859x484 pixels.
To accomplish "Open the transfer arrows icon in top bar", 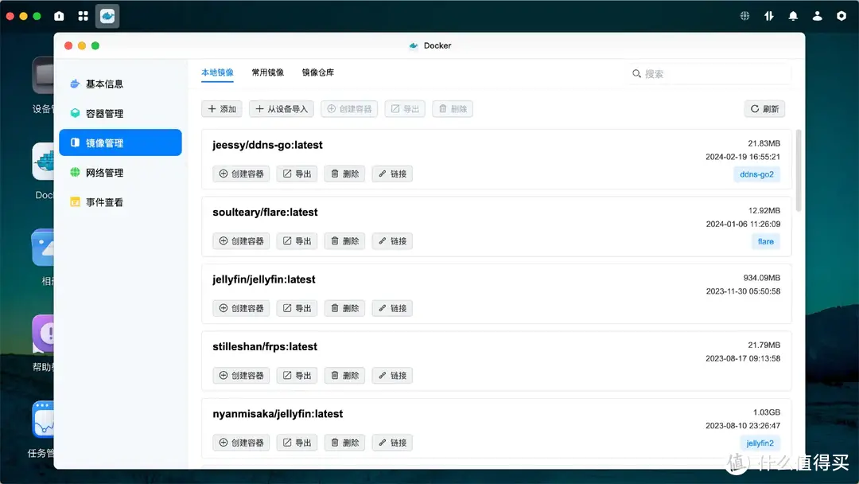I will tap(768, 16).
